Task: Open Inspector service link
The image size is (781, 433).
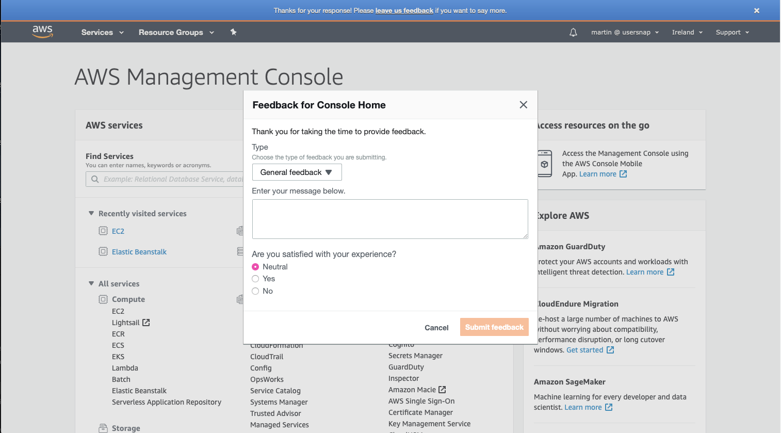Action: (x=404, y=378)
